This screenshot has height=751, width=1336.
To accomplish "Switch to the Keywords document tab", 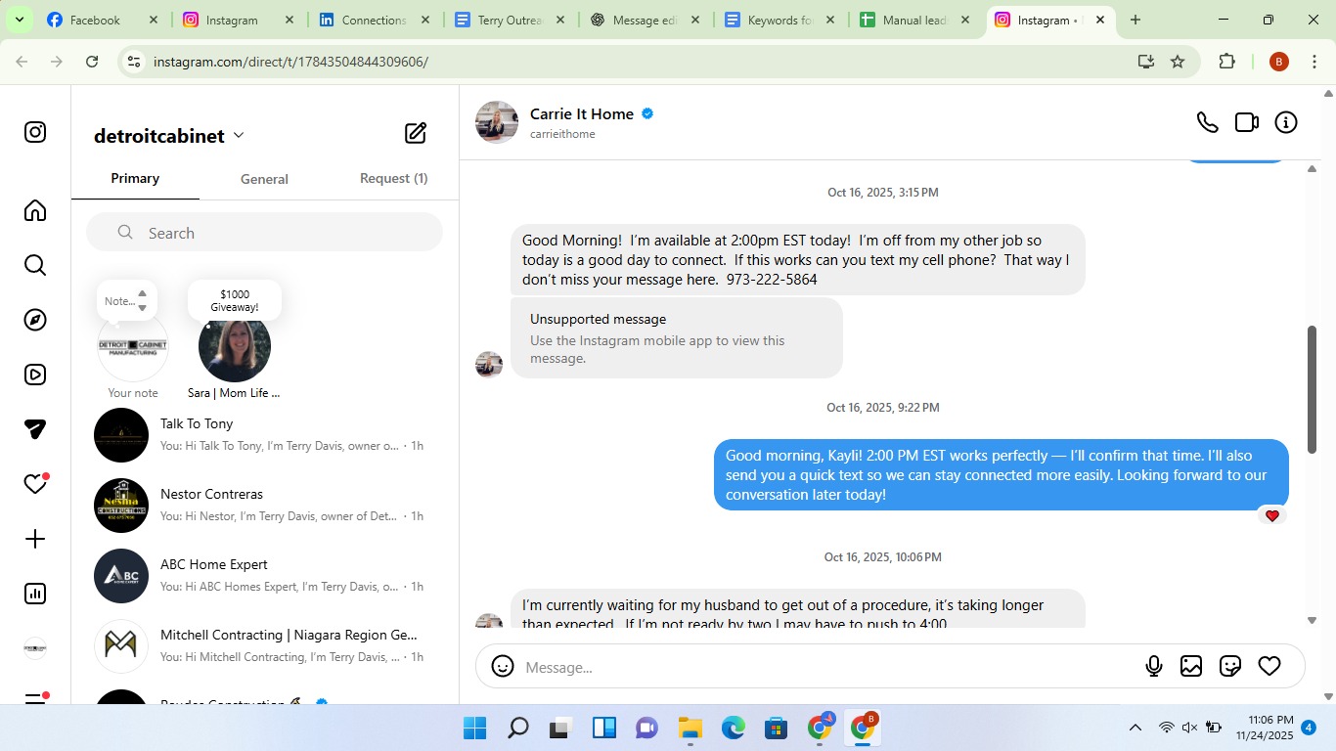I will point(779,20).
